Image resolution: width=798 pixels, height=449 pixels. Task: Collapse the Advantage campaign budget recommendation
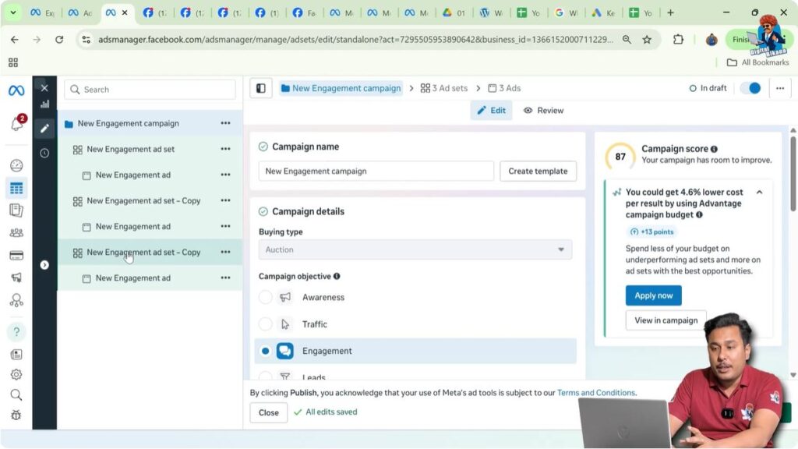coord(759,193)
